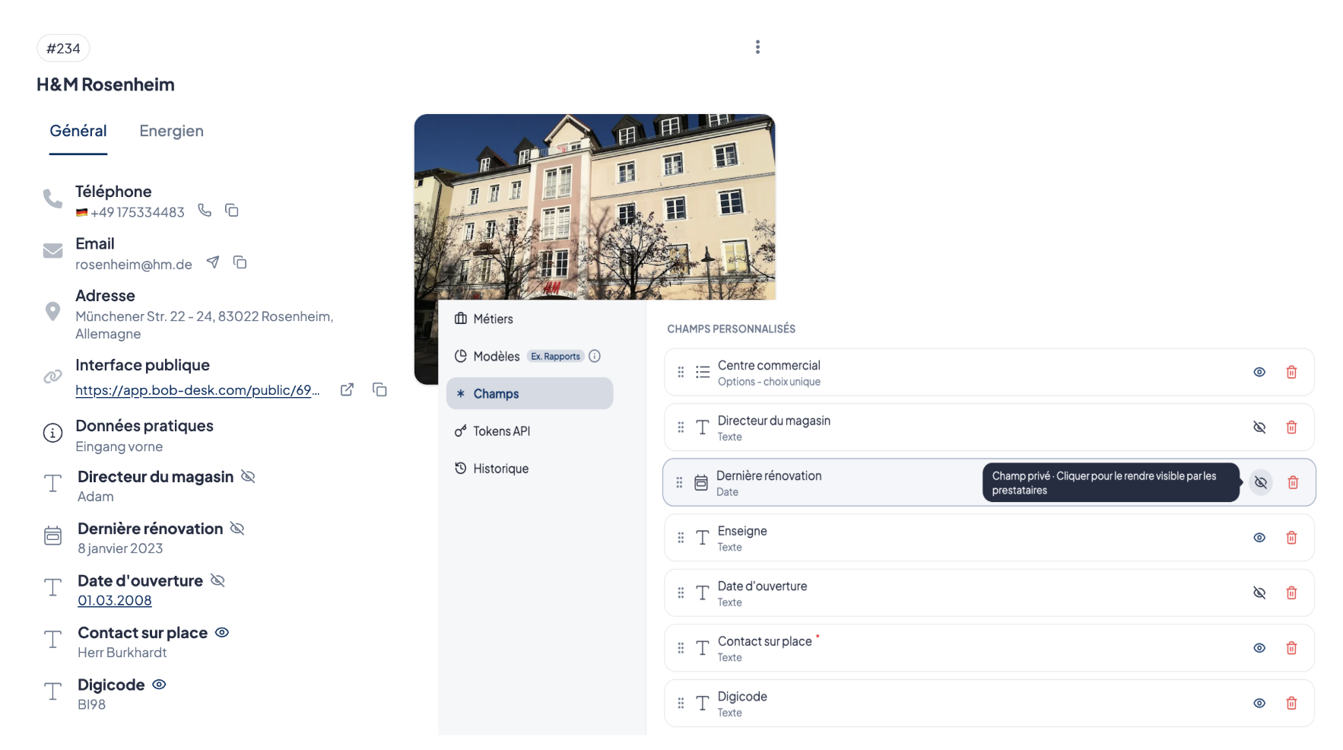Toggle visibility of Centre commercial field
This screenshot has width=1343, height=750.
tap(1259, 372)
